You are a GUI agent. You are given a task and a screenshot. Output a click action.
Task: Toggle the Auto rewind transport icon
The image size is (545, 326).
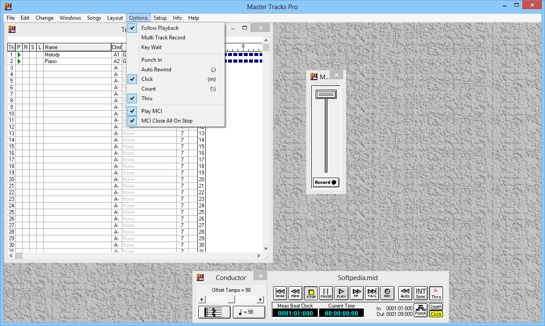405,293
